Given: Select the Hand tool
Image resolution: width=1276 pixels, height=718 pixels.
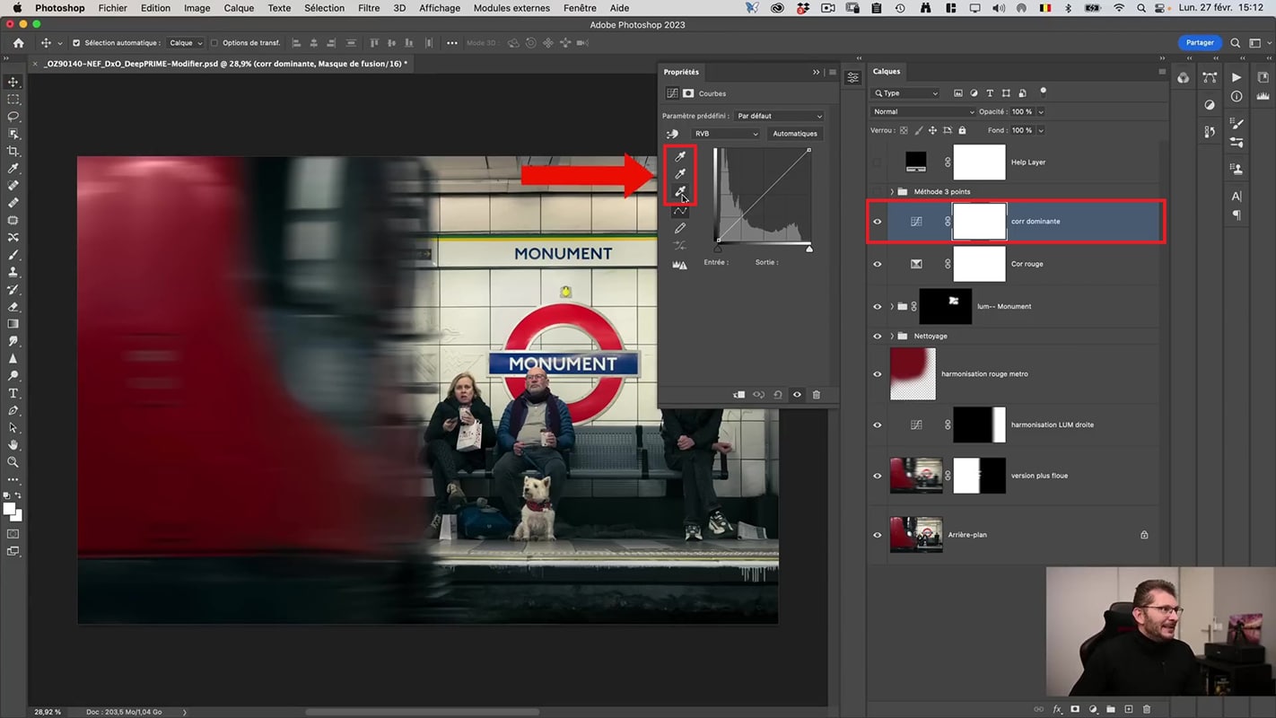Looking at the screenshot, I should 13,445.
